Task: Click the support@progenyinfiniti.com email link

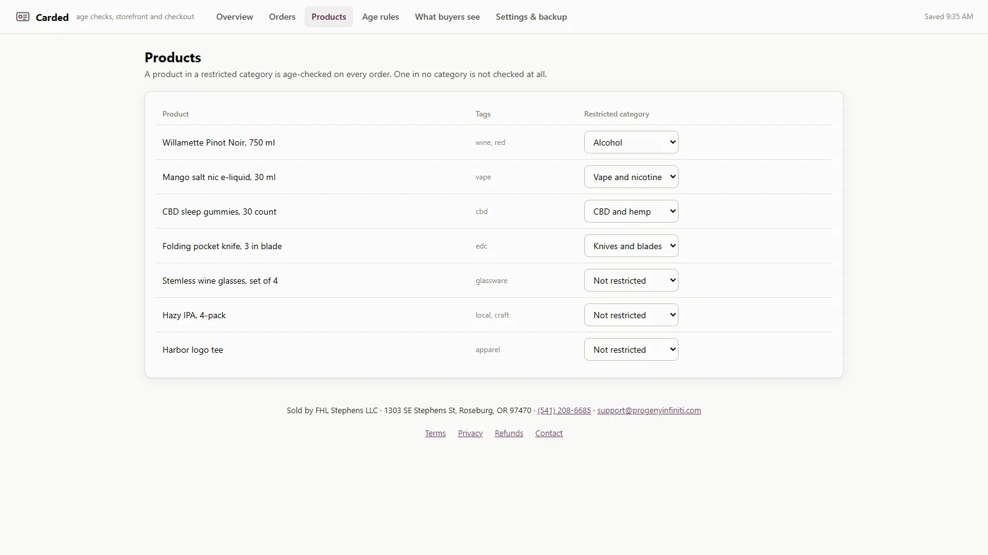Action: tap(649, 410)
